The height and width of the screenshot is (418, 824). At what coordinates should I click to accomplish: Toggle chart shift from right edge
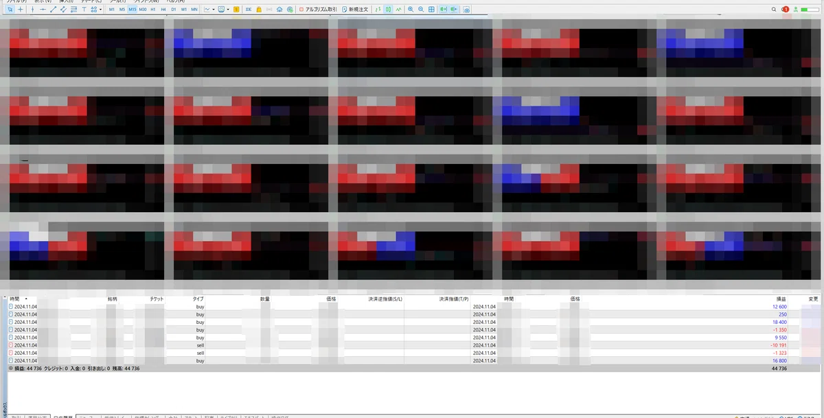[453, 10]
